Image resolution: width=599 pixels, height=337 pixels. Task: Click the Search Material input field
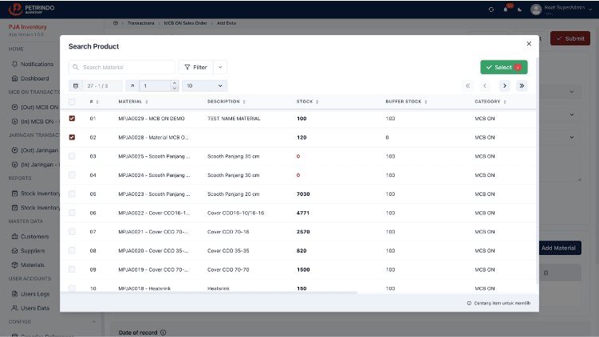[x=122, y=67]
